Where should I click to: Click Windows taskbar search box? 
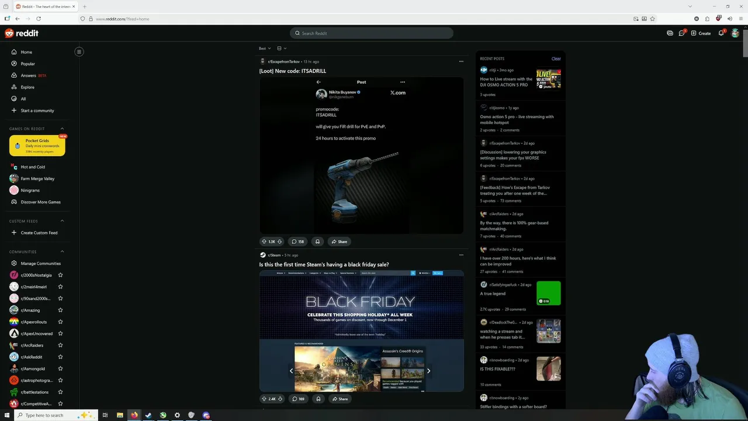point(56,415)
